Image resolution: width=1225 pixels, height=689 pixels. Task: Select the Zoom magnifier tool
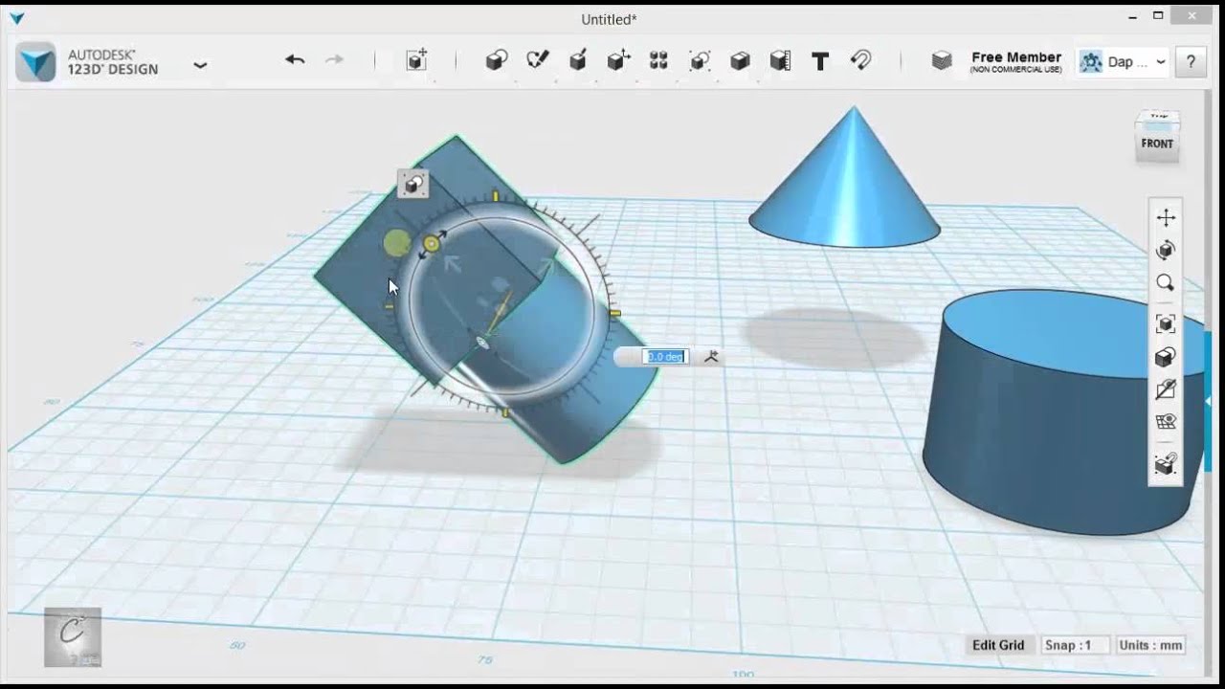[x=1166, y=283]
